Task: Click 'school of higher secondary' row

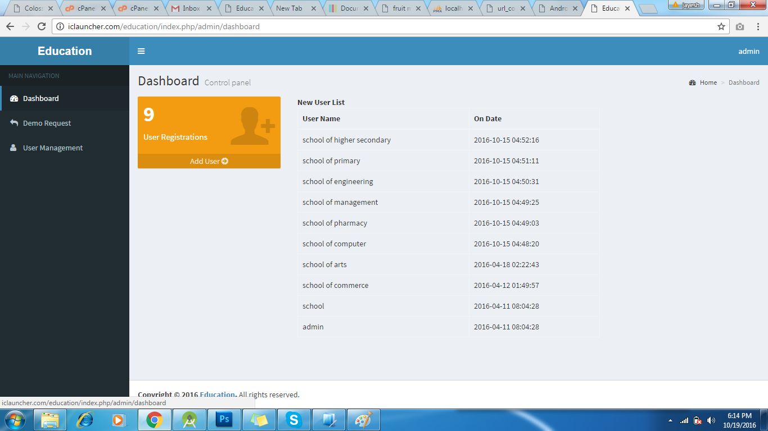Action: 449,140
